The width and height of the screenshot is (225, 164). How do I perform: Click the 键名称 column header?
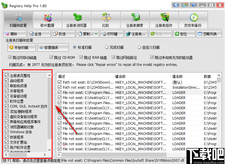tap(142, 76)
